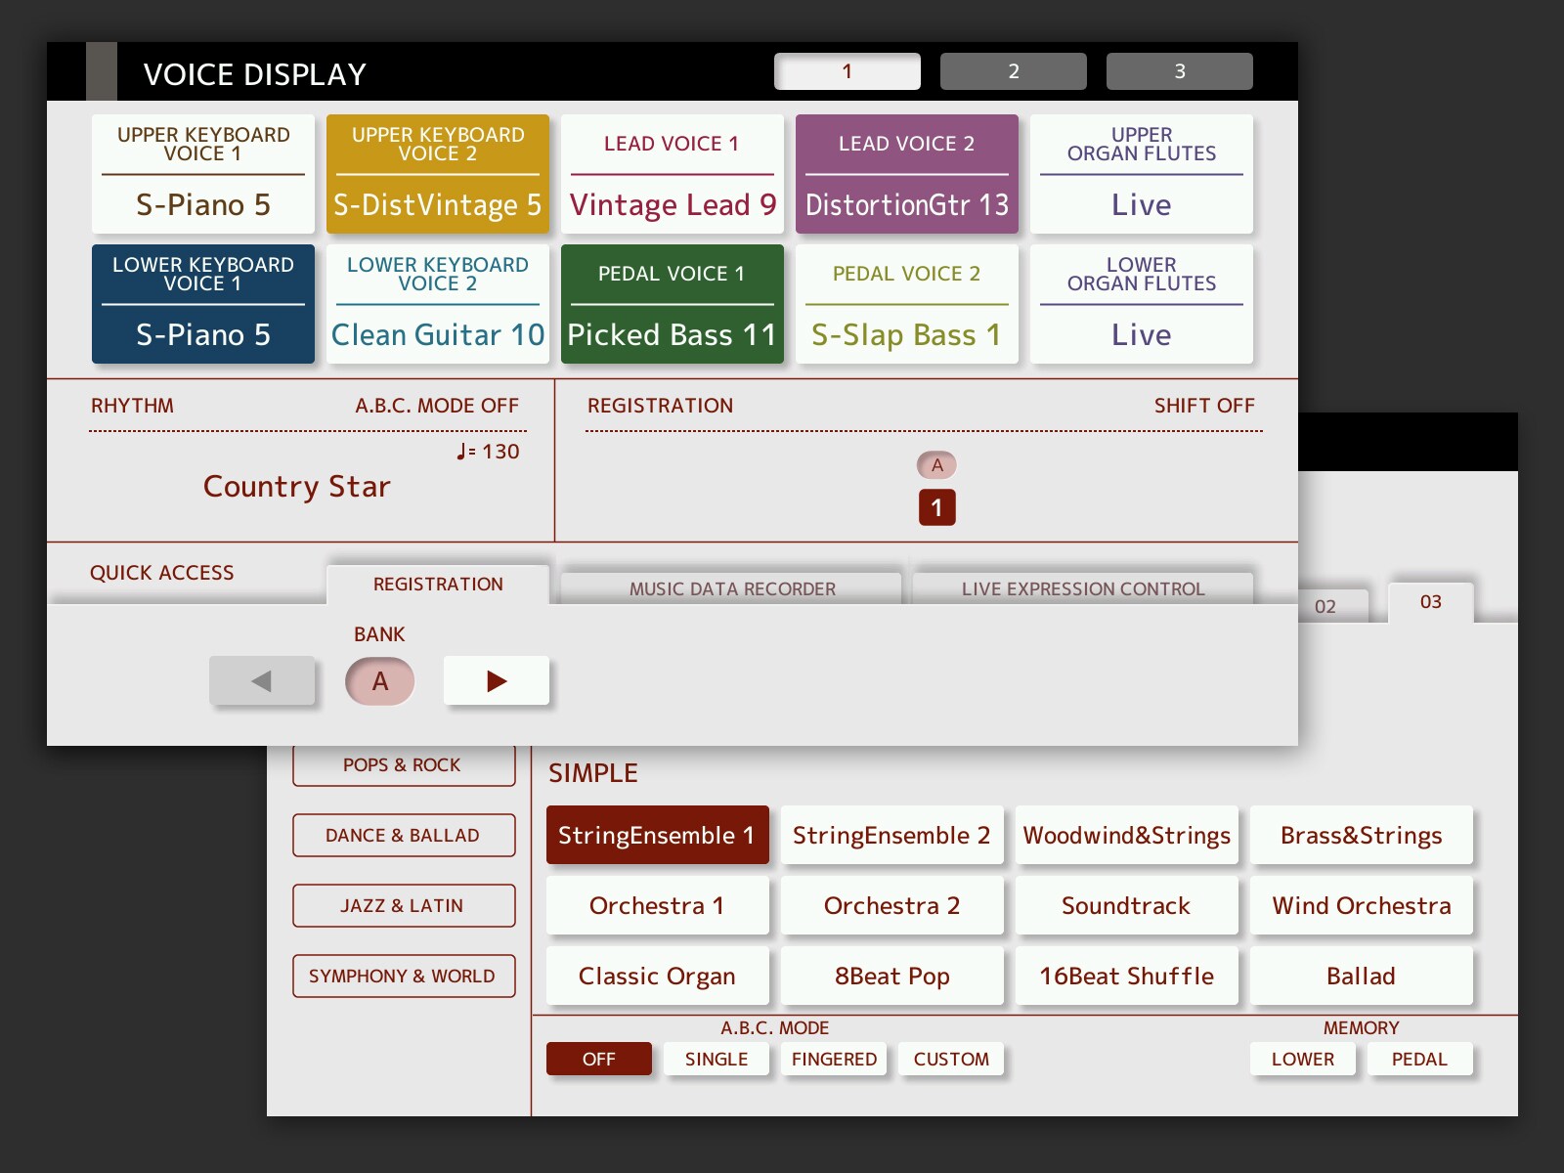Viewport: 1564px width, 1173px height.
Task: Switch to Voice Display page 2
Action: (1013, 70)
